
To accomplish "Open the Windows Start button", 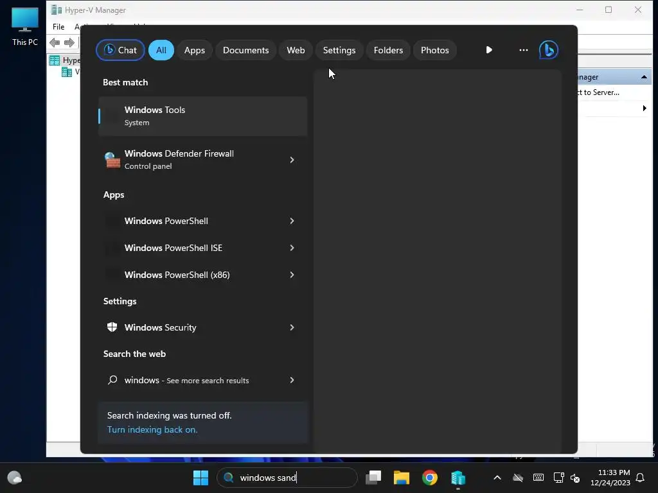I will [x=200, y=478].
